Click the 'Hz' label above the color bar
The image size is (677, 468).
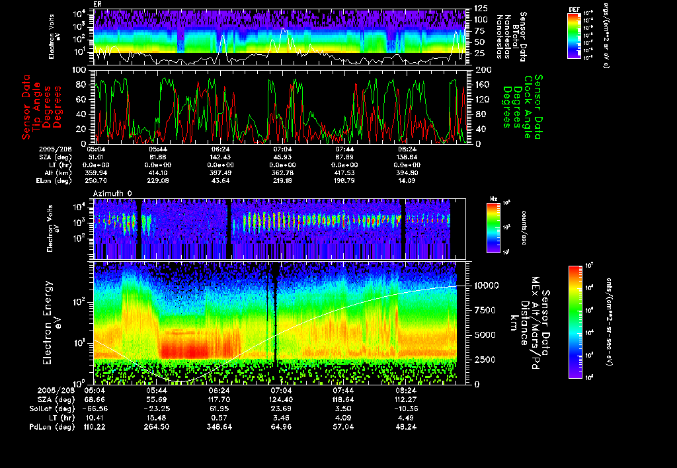click(x=493, y=200)
